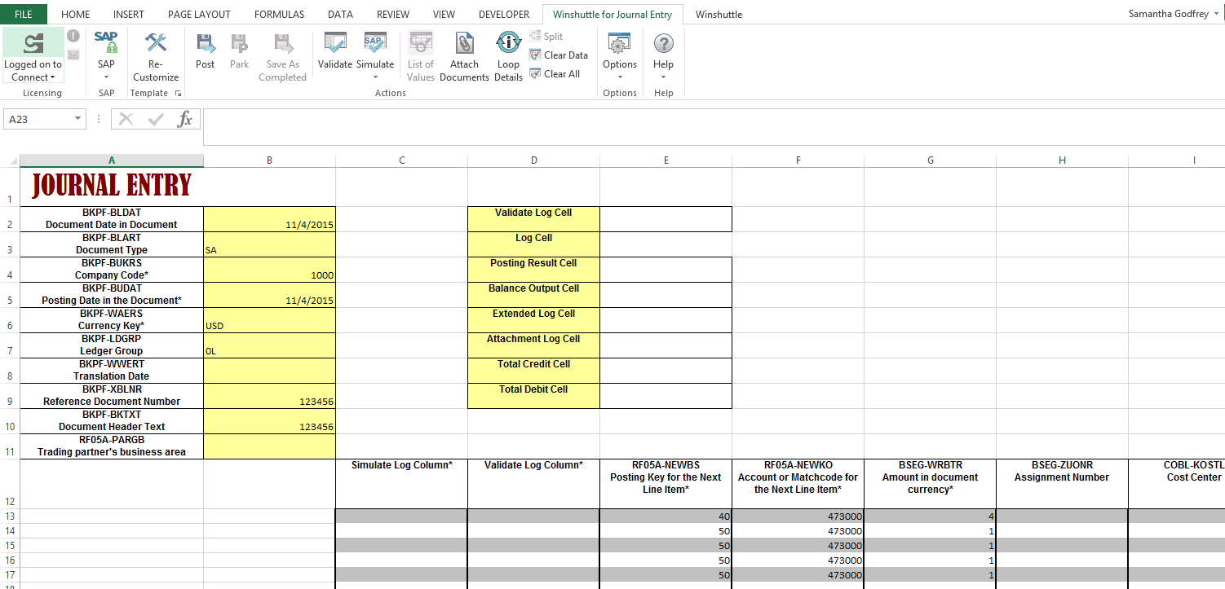Select column A header

click(x=112, y=160)
